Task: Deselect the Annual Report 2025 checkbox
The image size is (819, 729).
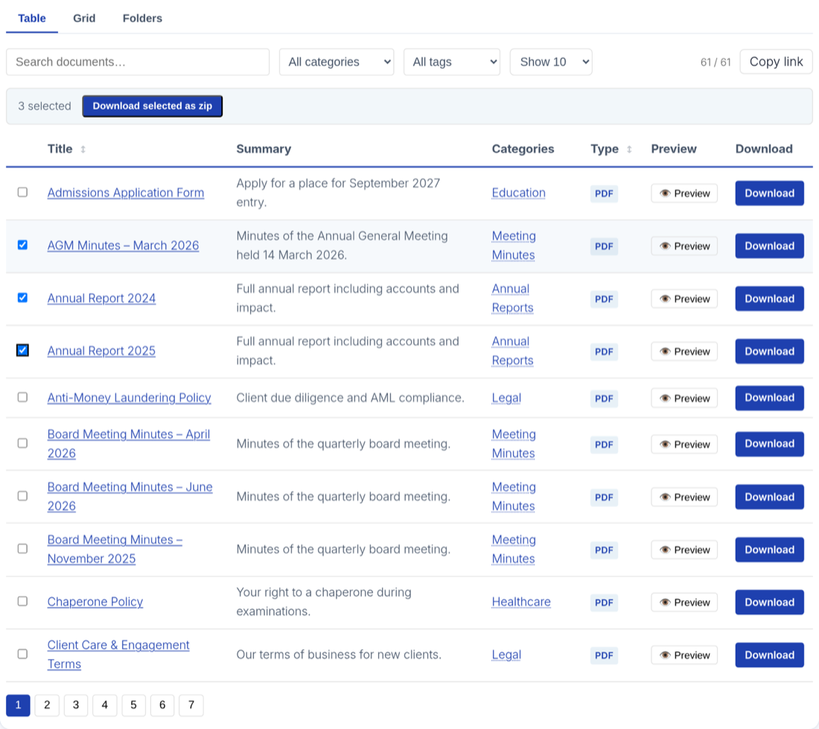Action: pyautogui.click(x=22, y=350)
